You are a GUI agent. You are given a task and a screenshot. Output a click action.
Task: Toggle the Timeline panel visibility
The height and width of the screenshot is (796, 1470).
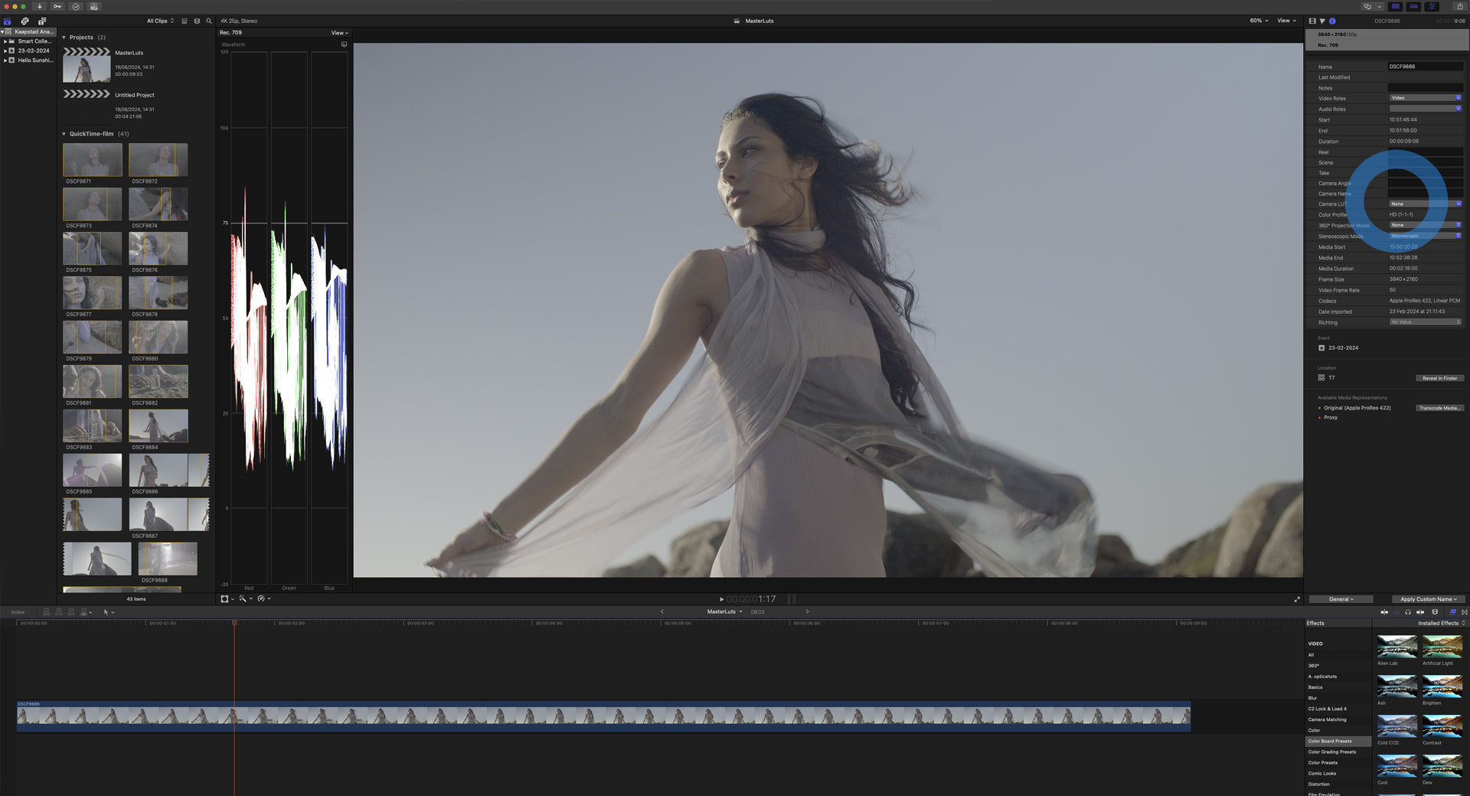coord(1413,6)
